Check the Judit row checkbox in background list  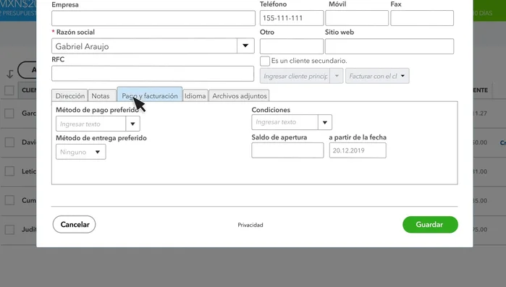tap(9, 229)
